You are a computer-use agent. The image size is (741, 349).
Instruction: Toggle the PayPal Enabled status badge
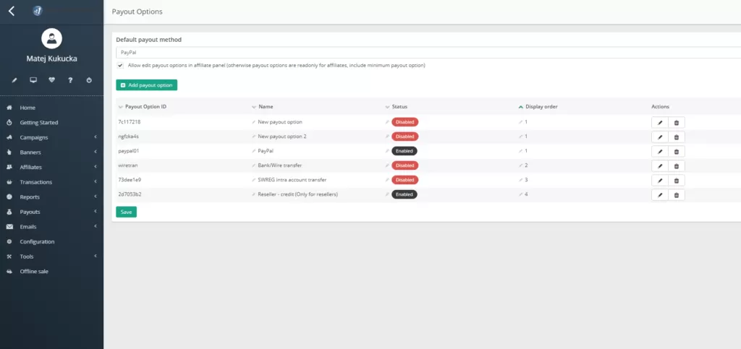click(x=404, y=151)
